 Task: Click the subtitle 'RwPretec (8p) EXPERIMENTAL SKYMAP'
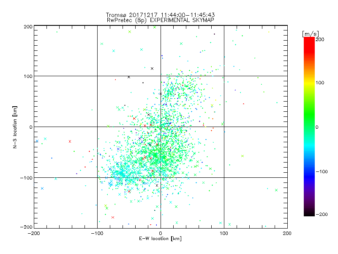click(161, 20)
